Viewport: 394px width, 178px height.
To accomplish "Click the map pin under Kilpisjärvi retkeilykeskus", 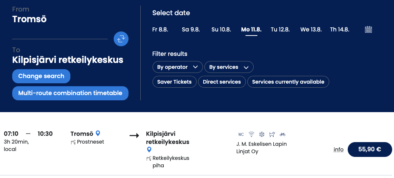I will tap(149, 150).
